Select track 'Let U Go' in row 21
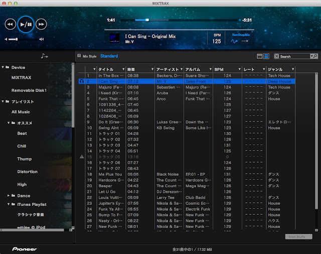Screen dimensions: 321x254 107,192
